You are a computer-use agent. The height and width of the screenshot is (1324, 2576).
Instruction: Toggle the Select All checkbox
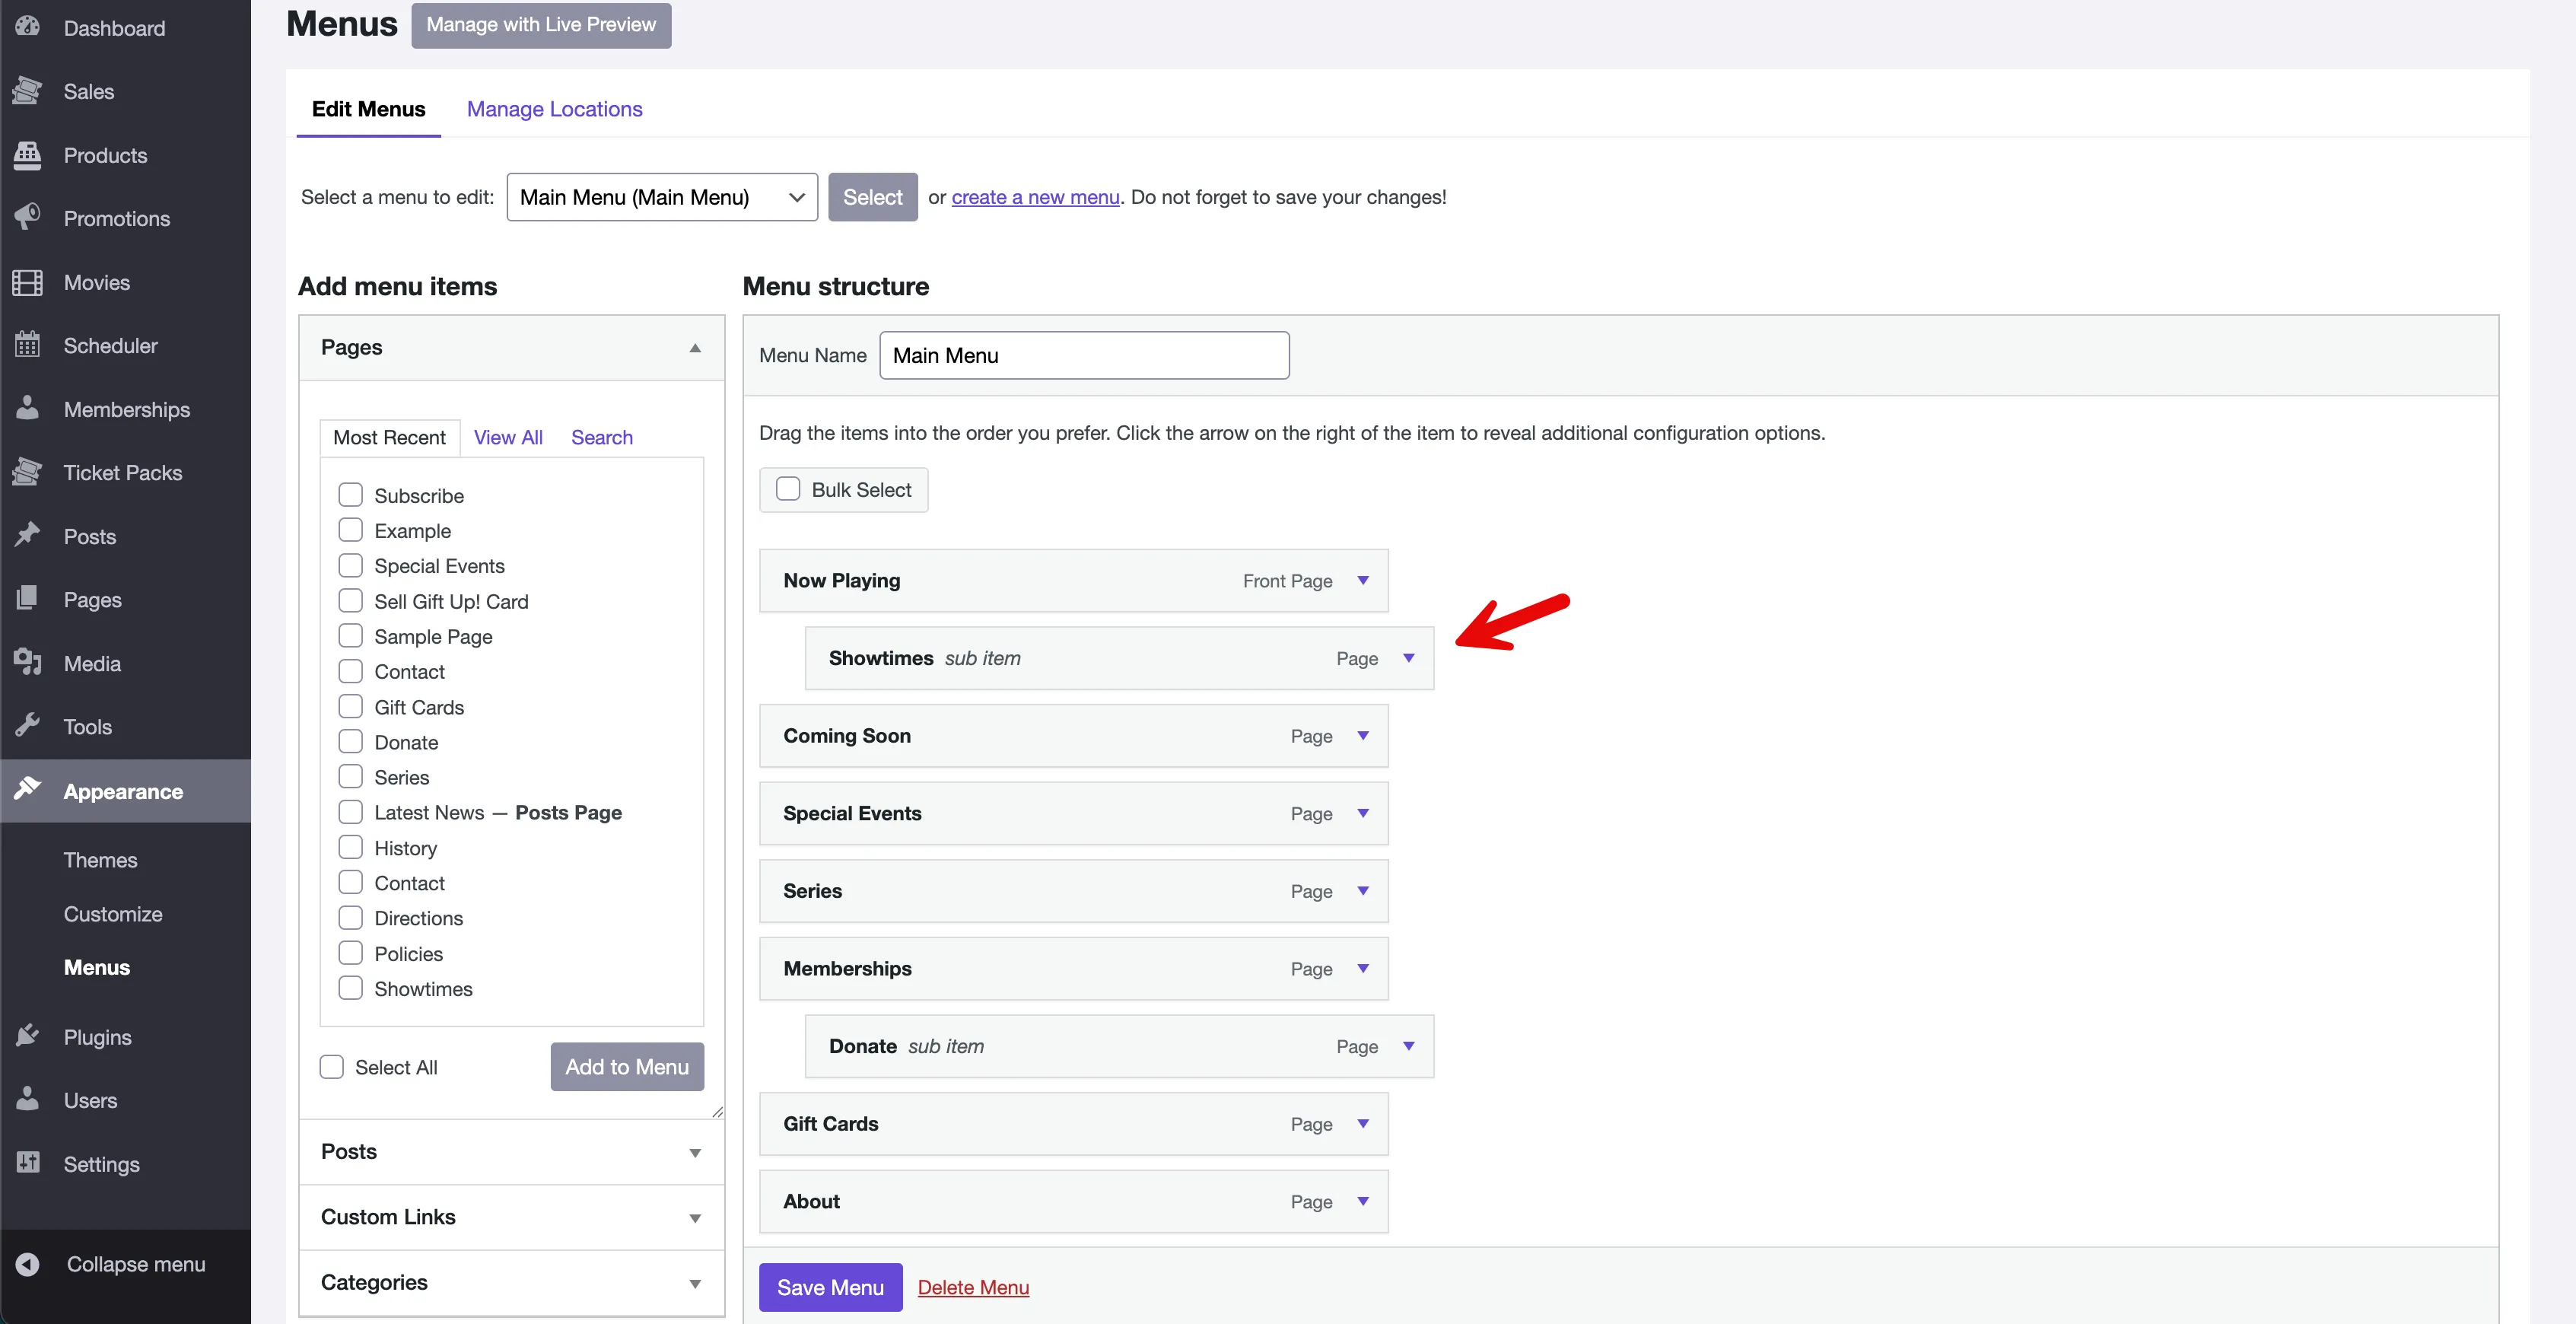click(331, 1067)
